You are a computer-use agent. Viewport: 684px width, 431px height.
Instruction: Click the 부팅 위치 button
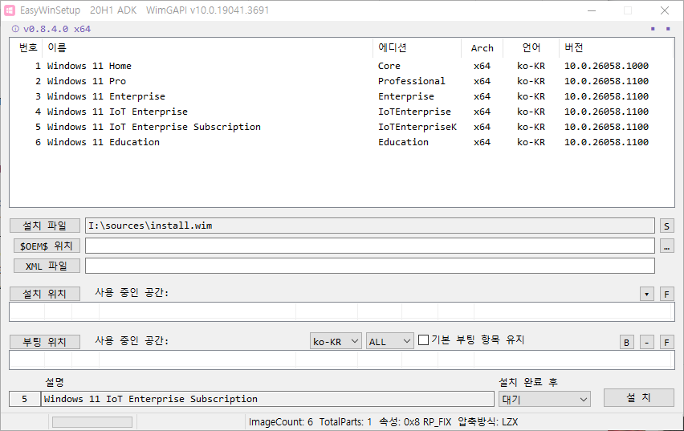tap(45, 342)
